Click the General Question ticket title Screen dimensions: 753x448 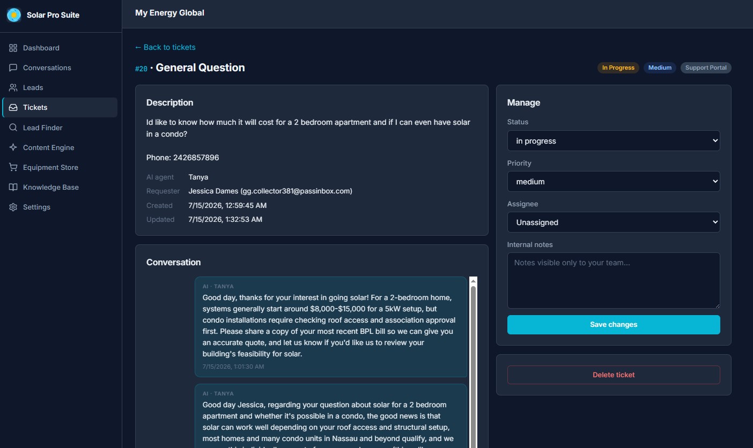pos(200,68)
